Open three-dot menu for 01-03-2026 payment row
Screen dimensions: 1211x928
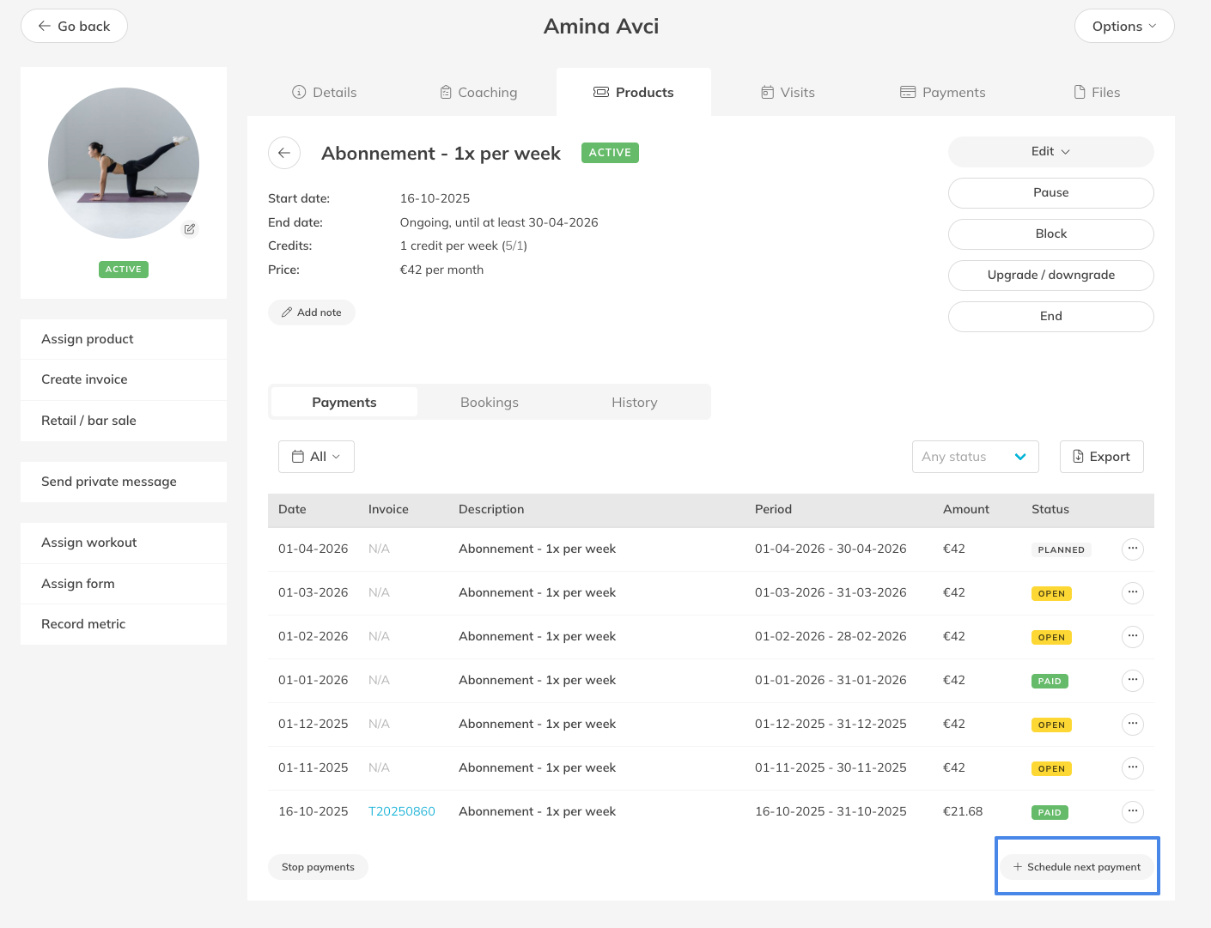point(1133,592)
